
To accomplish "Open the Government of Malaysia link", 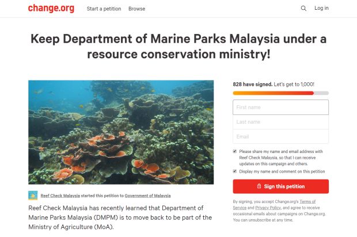I will (x=147, y=196).
